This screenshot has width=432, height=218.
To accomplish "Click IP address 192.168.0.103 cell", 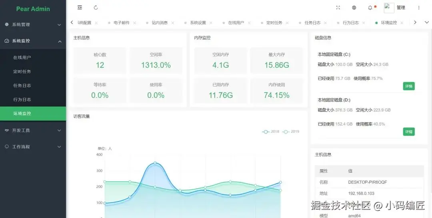I will [x=361, y=194].
